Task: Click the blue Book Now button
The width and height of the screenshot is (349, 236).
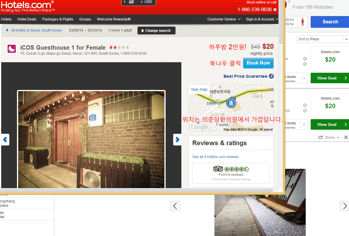Action: click(x=258, y=63)
